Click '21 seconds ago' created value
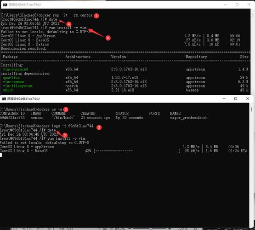The image size is (255, 230). (95, 118)
